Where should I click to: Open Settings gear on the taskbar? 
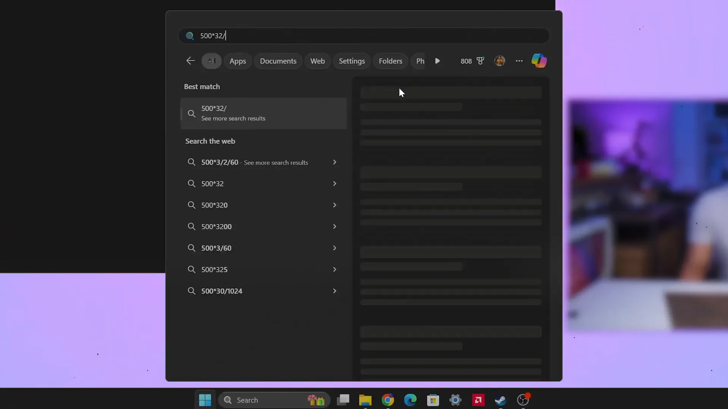(455, 400)
